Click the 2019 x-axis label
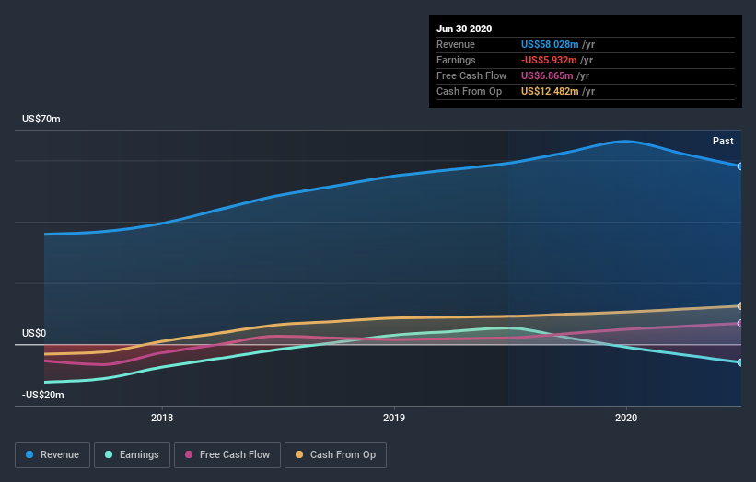756x482 pixels. tap(394, 418)
